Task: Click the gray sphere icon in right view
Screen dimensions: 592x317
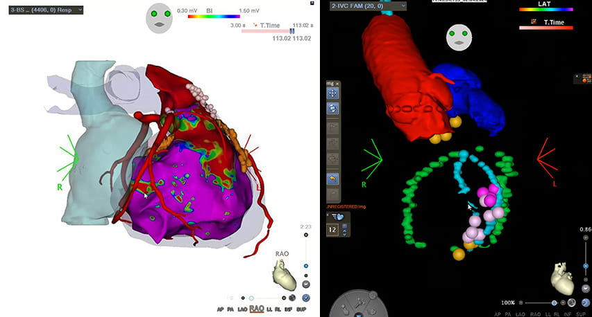Action: [572, 302]
